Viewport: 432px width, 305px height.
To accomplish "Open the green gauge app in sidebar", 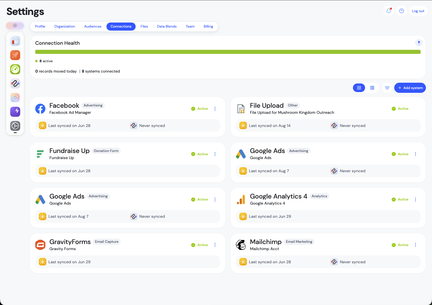I will click(x=15, y=69).
